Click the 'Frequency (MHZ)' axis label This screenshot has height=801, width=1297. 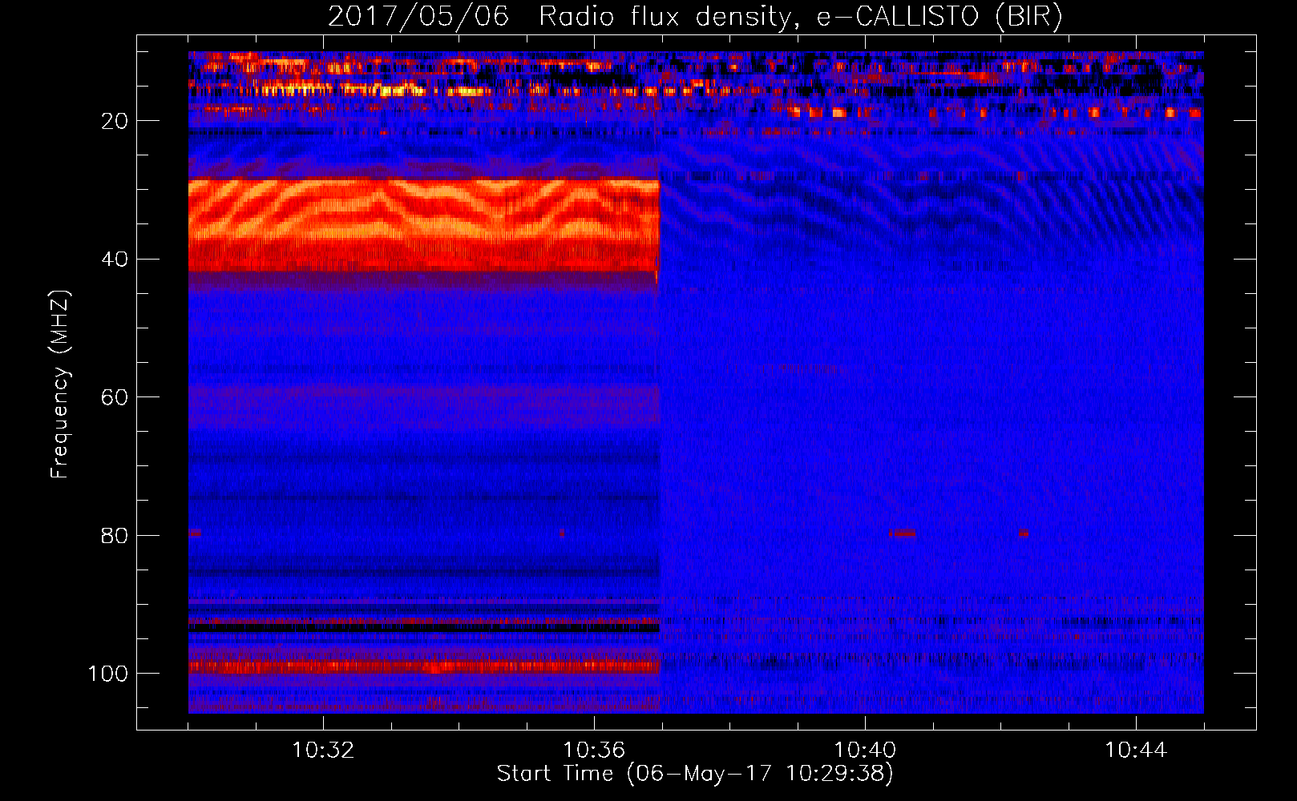[59, 384]
